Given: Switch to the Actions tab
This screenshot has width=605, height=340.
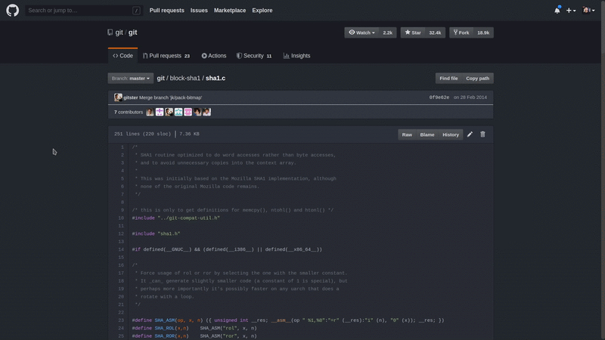Looking at the screenshot, I should (x=214, y=56).
